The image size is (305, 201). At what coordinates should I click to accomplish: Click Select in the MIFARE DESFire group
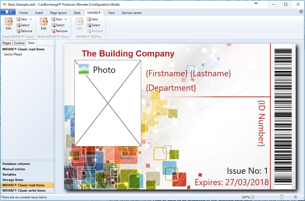click(93, 25)
